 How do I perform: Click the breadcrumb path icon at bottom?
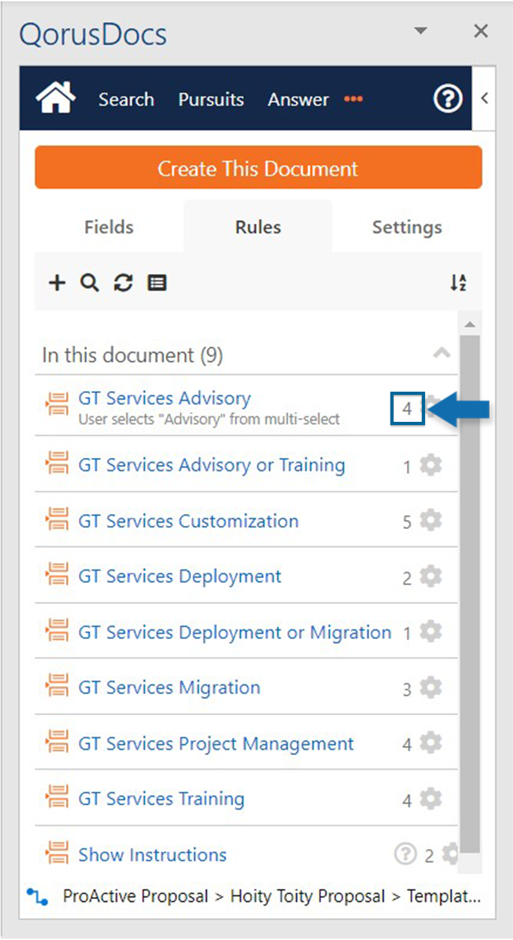(38, 897)
